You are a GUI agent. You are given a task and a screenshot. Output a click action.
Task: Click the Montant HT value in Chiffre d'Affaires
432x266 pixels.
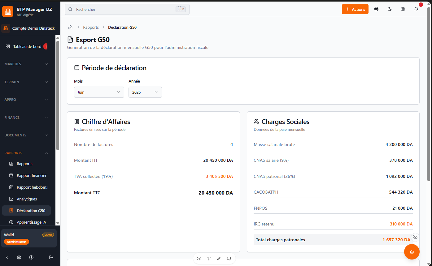pos(218,160)
